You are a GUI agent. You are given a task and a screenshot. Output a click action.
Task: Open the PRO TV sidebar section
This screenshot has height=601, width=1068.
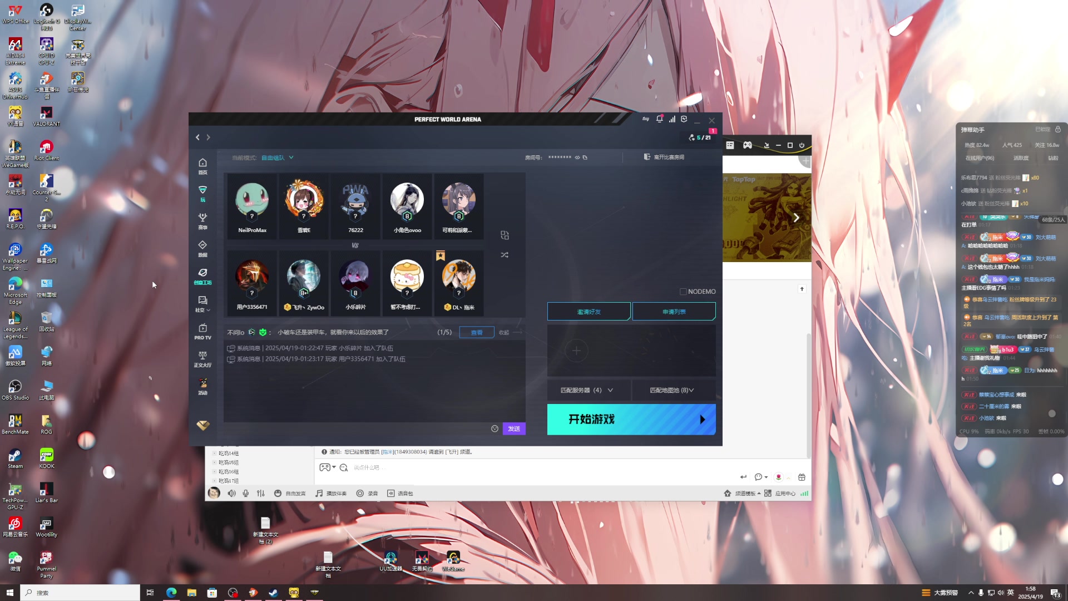pyautogui.click(x=202, y=331)
